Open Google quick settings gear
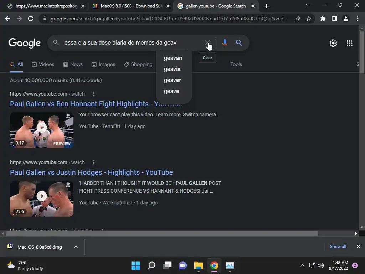 (333, 43)
